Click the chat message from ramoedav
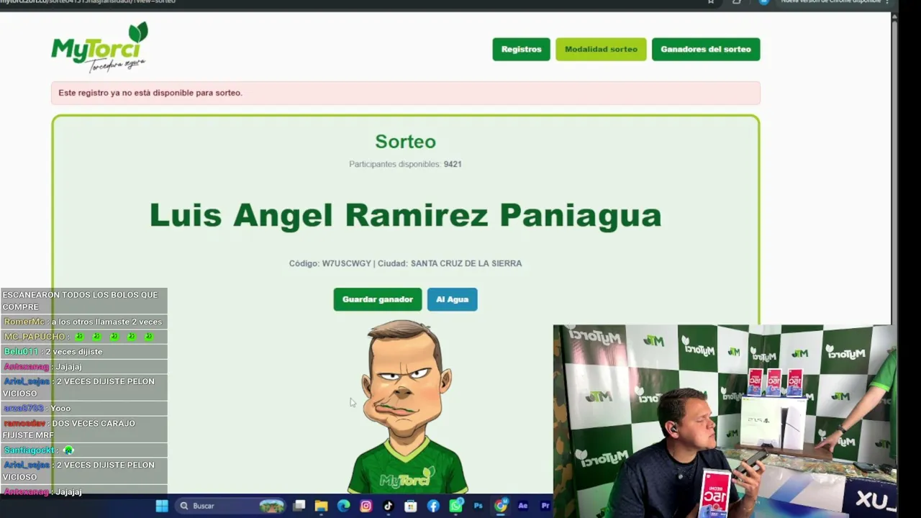The height and width of the screenshot is (518, 921). 84,429
